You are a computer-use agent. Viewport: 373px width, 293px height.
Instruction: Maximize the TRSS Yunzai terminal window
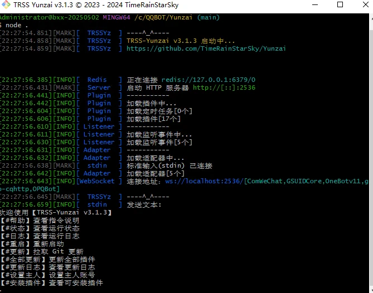pyautogui.click(x=340, y=4)
